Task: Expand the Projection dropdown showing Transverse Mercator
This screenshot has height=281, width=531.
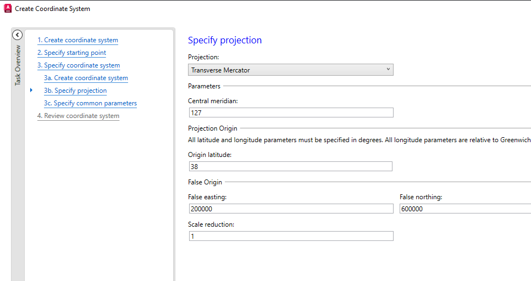Action: click(x=290, y=70)
